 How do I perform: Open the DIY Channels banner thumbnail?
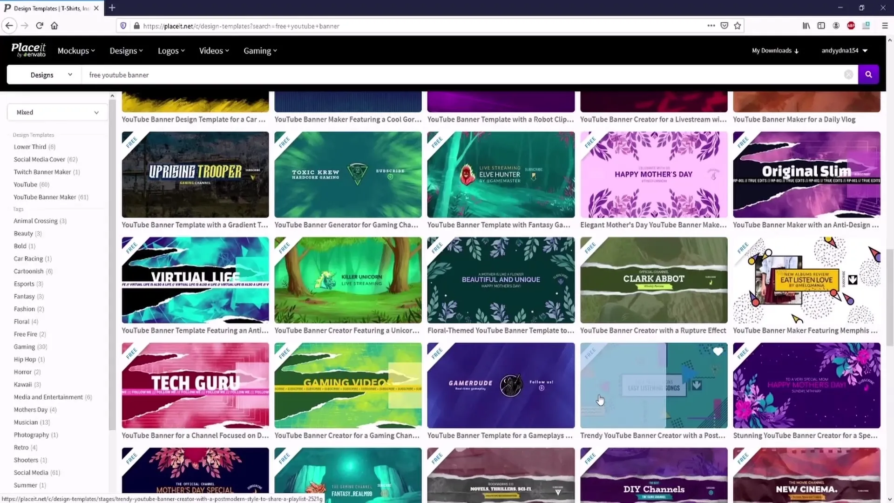654,475
